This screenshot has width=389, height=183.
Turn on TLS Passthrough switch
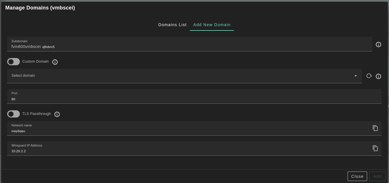(x=14, y=114)
